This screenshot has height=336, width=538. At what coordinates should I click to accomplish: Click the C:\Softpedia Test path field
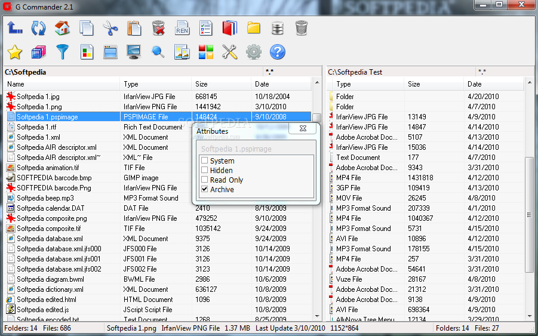401,72
